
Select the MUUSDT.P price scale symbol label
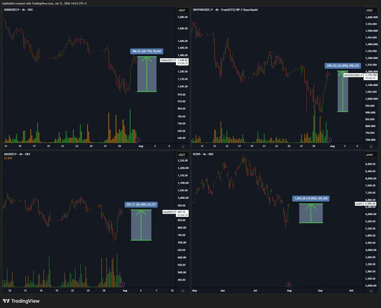tap(169, 211)
